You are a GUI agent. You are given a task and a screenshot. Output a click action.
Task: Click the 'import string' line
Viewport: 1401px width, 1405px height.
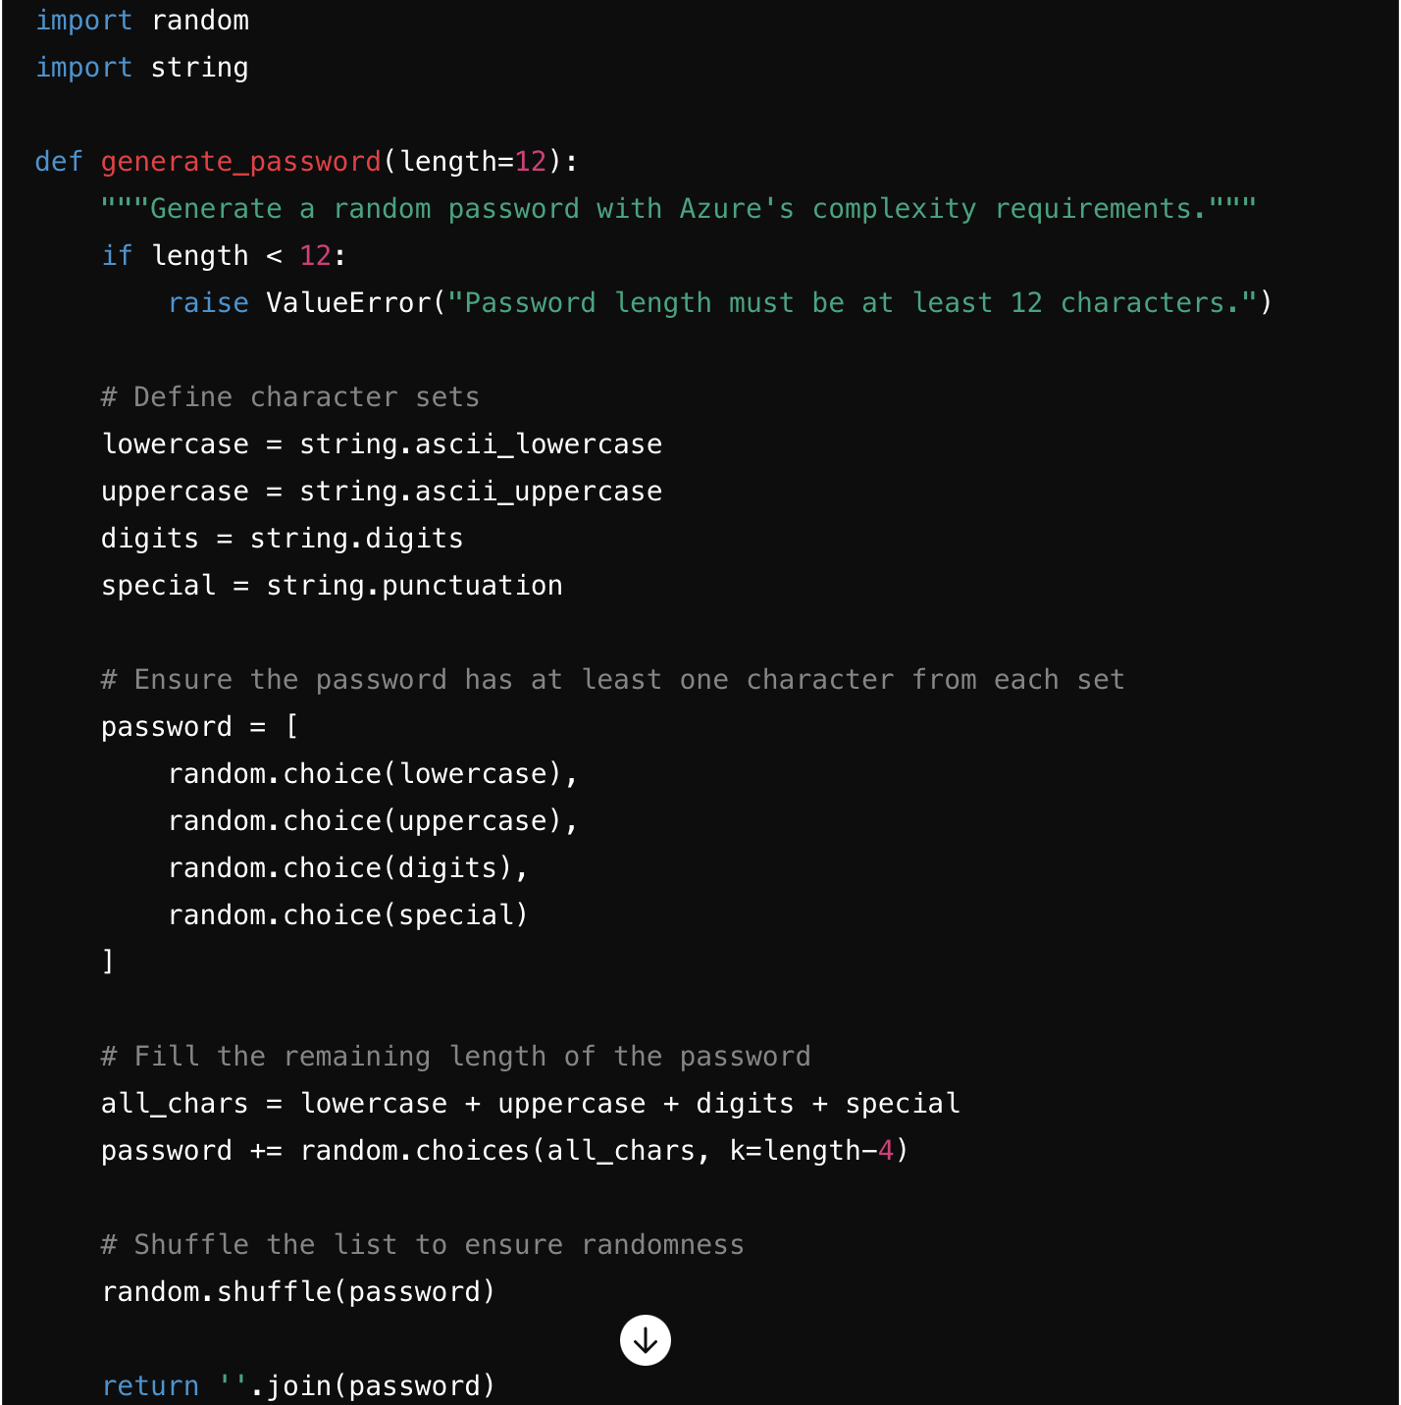click(x=142, y=68)
